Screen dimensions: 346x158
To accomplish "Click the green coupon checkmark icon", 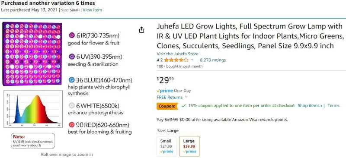I will click(183, 106).
